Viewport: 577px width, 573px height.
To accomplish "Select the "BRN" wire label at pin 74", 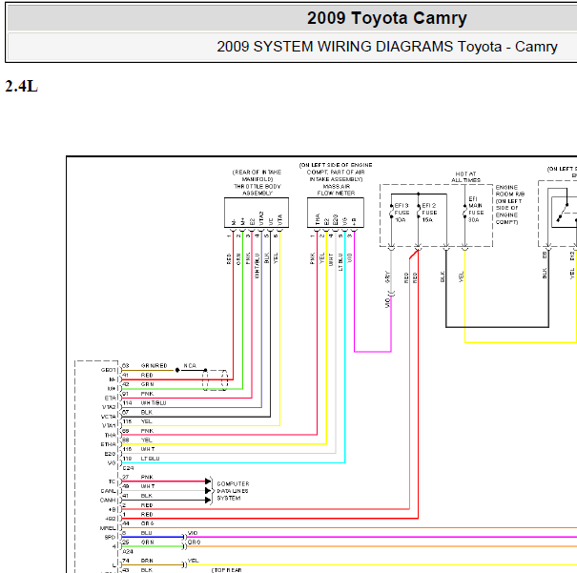I will point(147,561).
